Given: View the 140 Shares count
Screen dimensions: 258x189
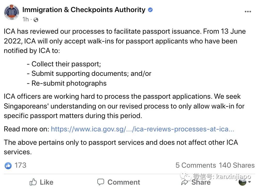Looking at the screenshot, I should pos(237,165).
